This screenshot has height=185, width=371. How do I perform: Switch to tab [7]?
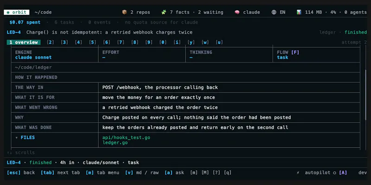coord(121,43)
